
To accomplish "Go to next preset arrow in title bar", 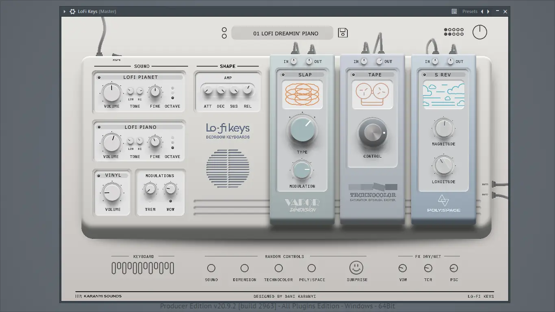I will [x=488, y=11].
